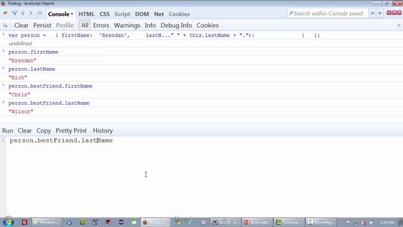Switch to the HTML panel tab

[86, 14]
